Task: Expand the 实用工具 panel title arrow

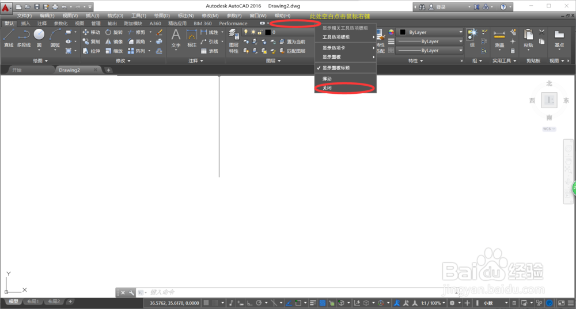Action: (x=514, y=61)
